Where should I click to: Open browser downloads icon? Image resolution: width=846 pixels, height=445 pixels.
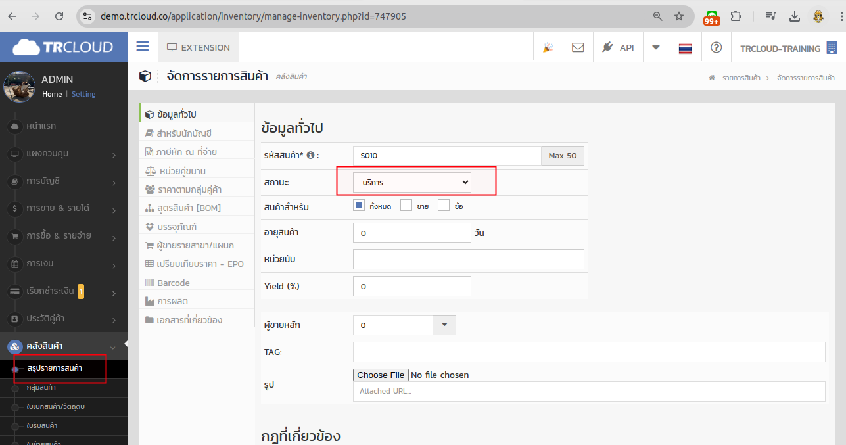pyautogui.click(x=795, y=16)
